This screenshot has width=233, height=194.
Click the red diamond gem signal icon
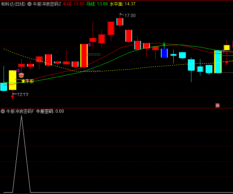tap(21, 75)
